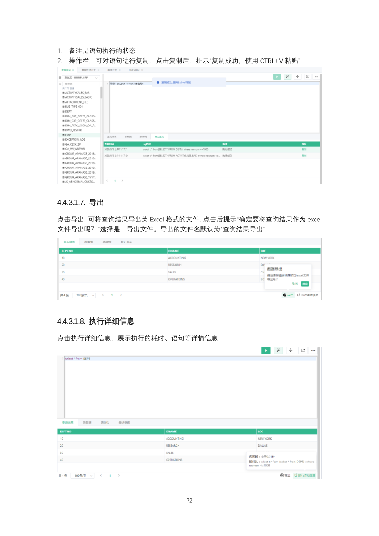Click the share/export icon in the 复制成功 screenshot
Screen dimensions: 379x536
[x=308, y=77]
